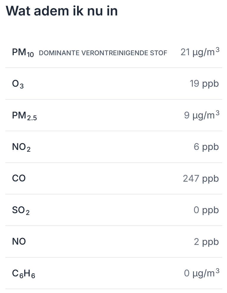This screenshot has width=227, height=293.
Task: Click the C6H6 label text
Action: point(24,274)
